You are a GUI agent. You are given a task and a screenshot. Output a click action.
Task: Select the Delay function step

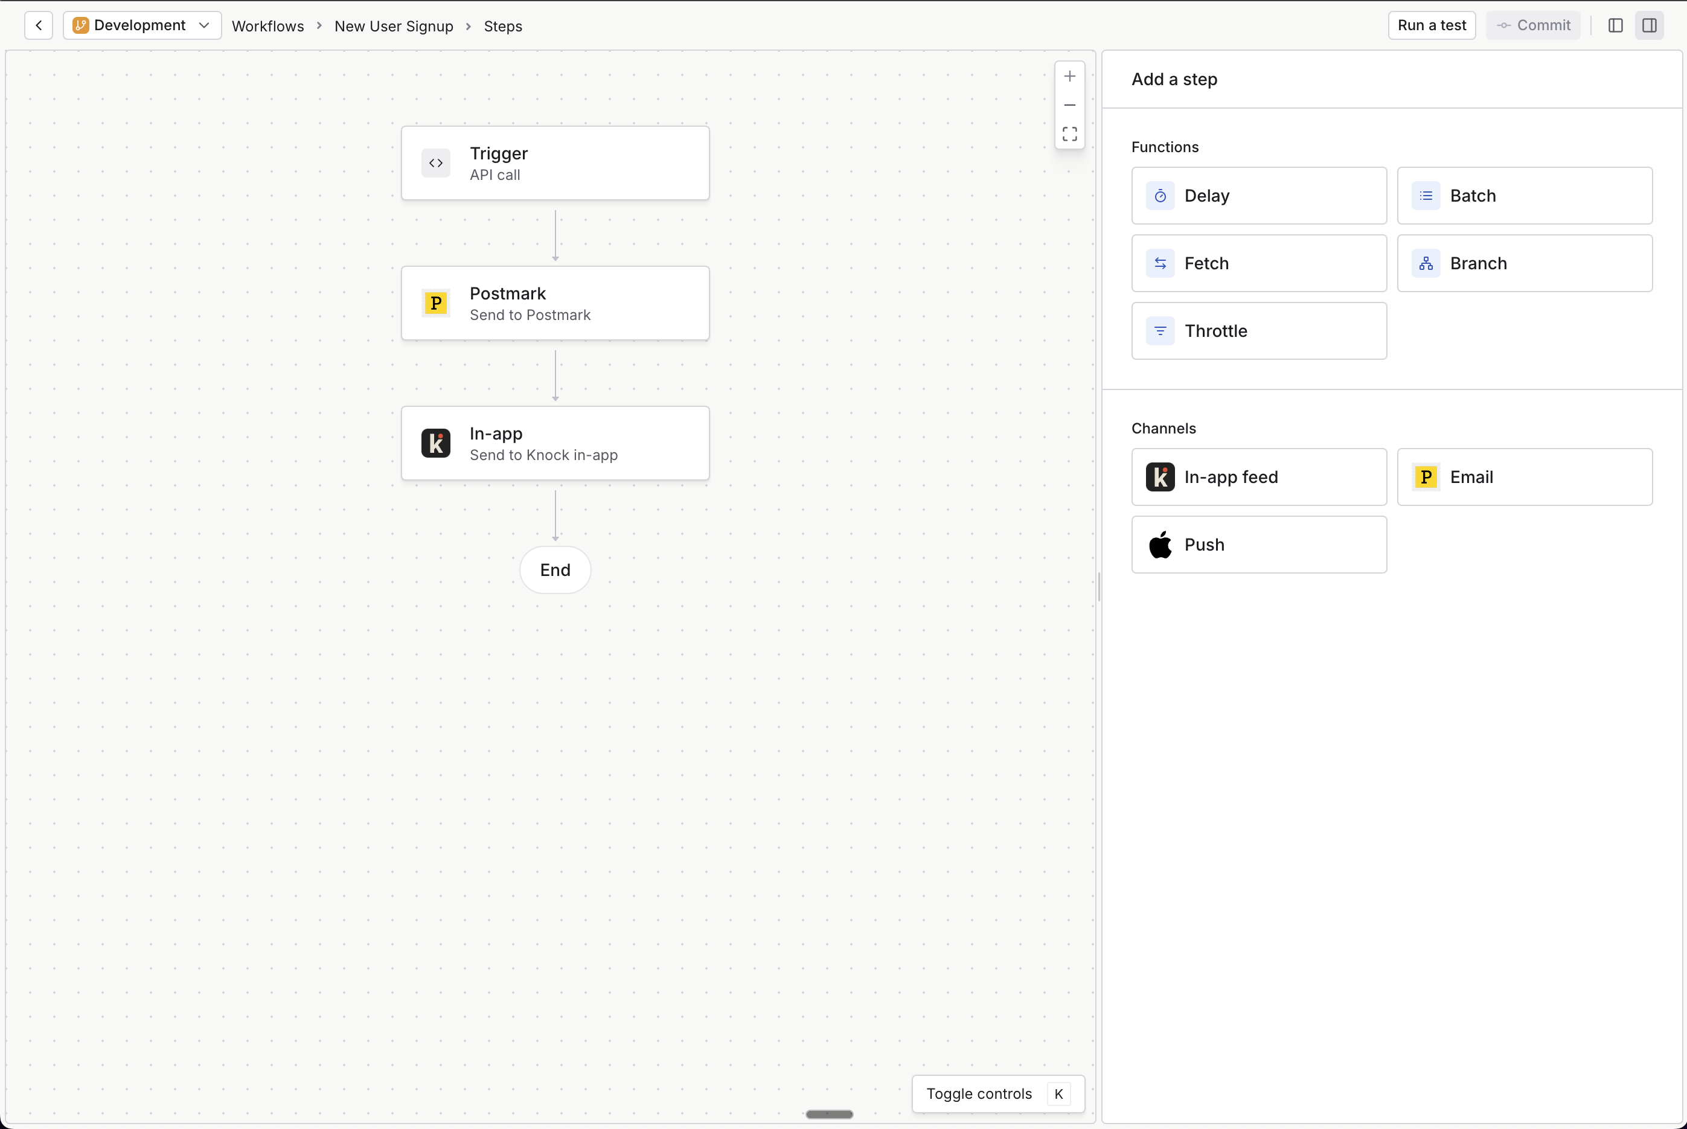point(1258,195)
